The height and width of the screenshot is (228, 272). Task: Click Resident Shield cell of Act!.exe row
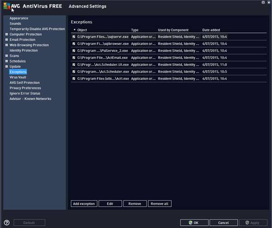pyautogui.click(x=178, y=79)
